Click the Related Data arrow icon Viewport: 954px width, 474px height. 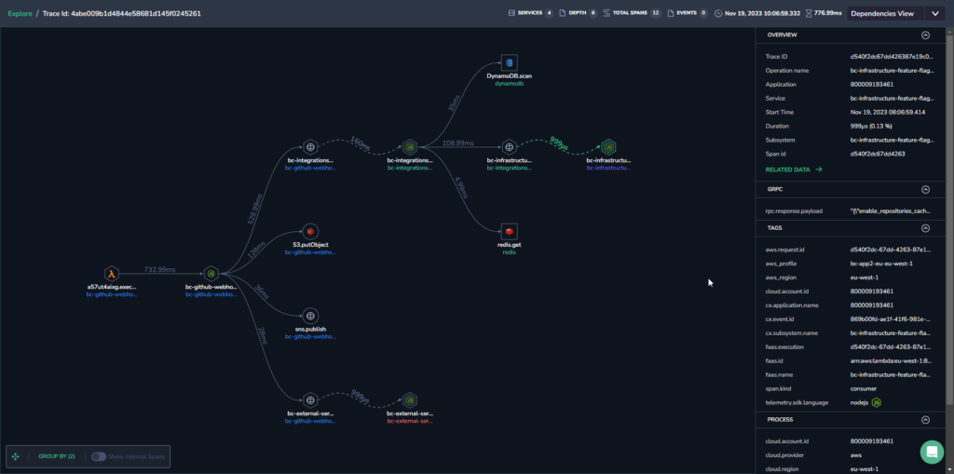(x=818, y=169)
